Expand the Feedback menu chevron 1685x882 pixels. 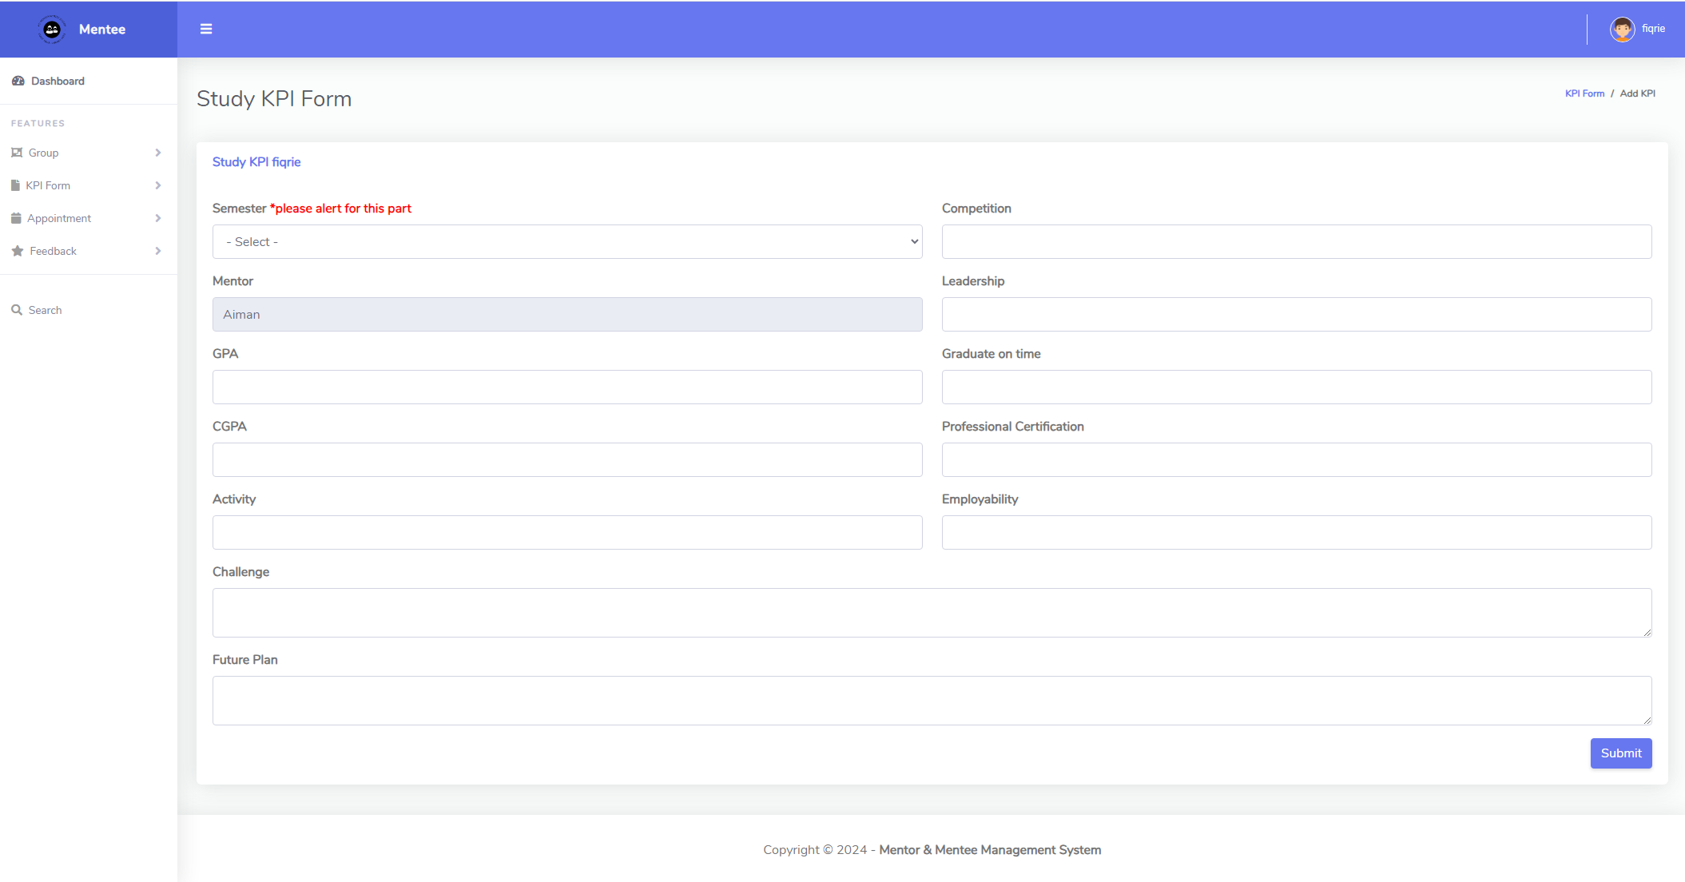click(x=158, y=251)
